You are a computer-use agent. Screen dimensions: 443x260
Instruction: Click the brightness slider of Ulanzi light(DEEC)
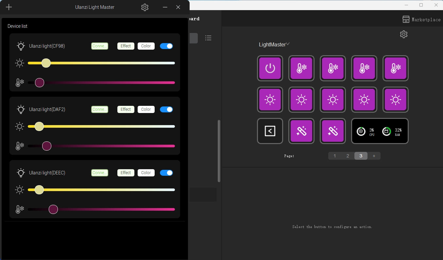click(x=101, y=190)
